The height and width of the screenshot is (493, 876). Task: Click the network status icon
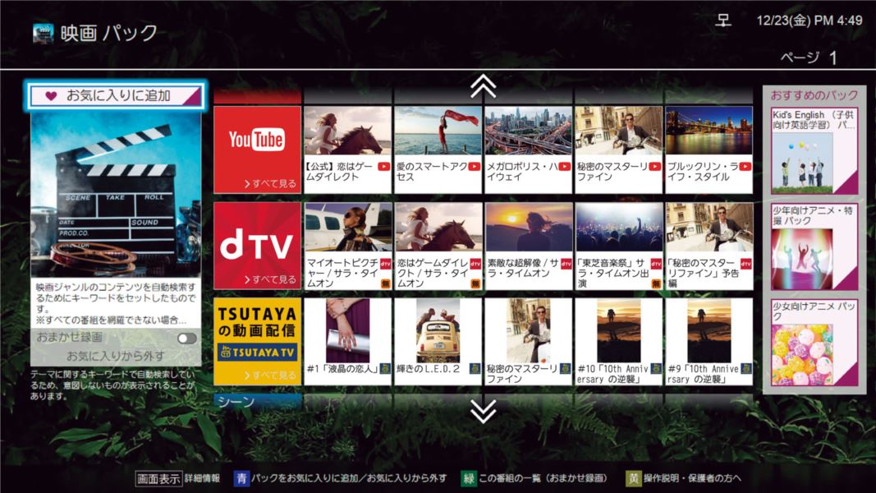(723, 21)
